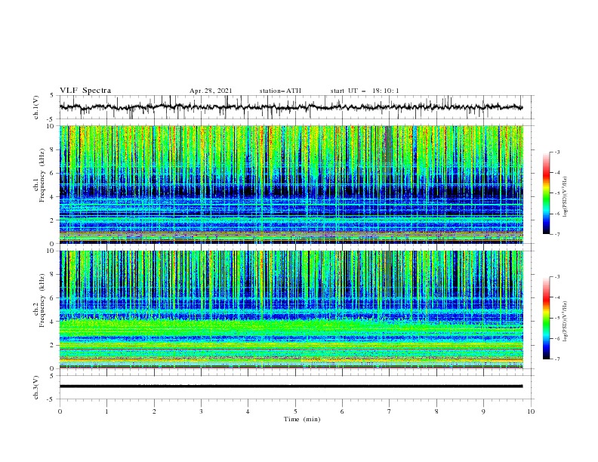The image size is (598, 462).
Task: Click the ch.2 colorbar "log(PSD)(V²/Hz)" label
Action: pyautogui.click(x=566, y=321)
